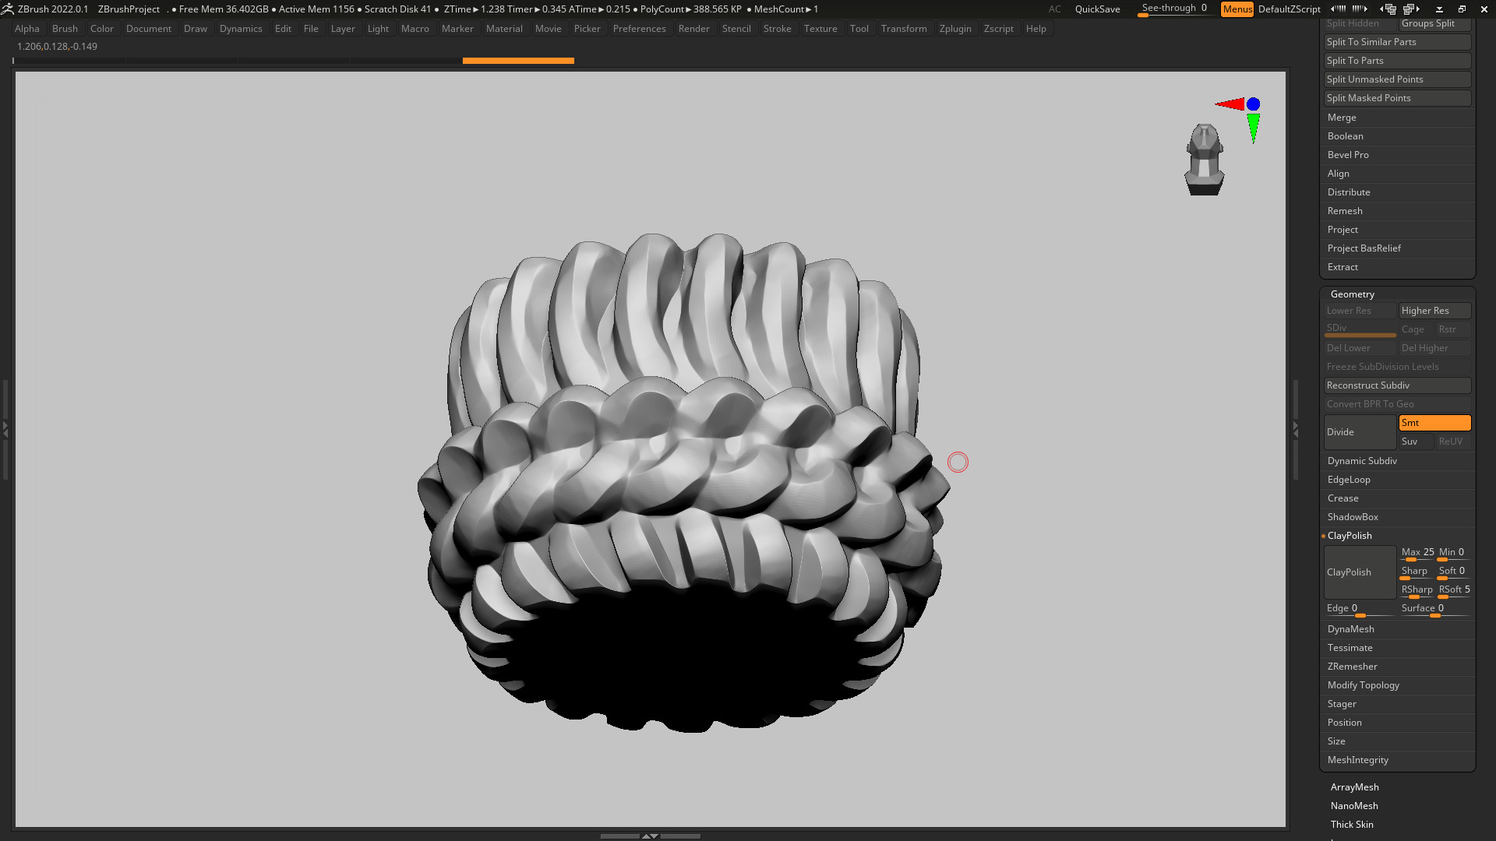Click right tray divider arrow handle
The image size is (1496, 841).
(1296, 428)
